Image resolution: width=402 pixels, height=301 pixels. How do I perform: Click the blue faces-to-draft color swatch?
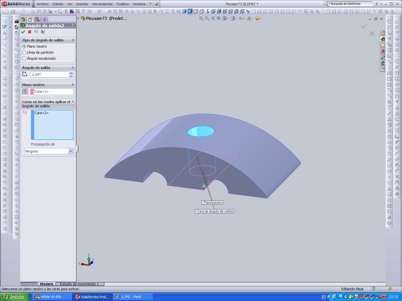(32, 125)
